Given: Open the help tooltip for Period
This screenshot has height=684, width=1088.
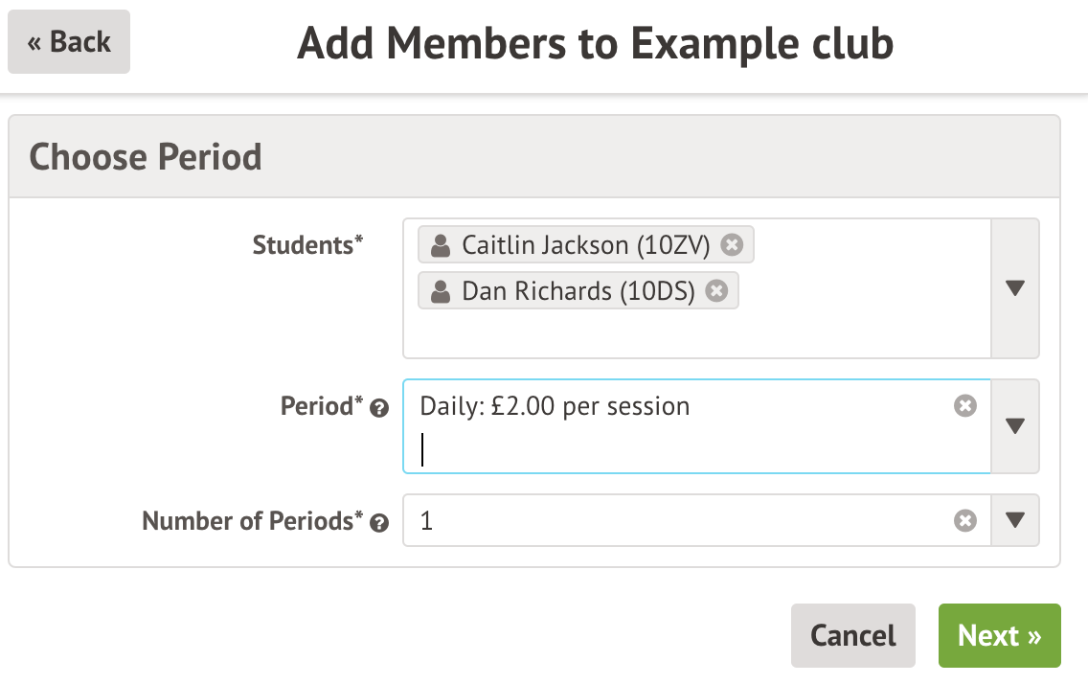Looking at the screenshot, I should pos(379,409).
